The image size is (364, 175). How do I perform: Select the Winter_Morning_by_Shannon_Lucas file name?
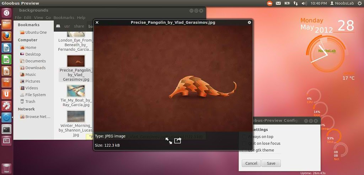click(76, 130)
